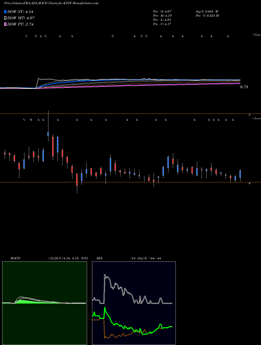The image size is (261, 345).
Task: Click the 'Avg V: 2.668 M' value
Action: 207,11
